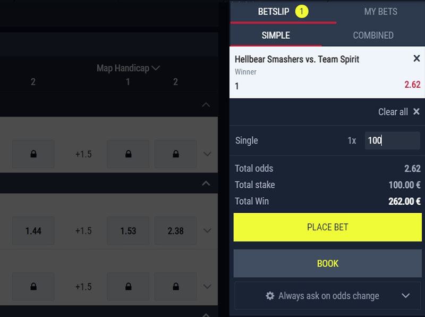425x317 pixels.
Task: Click the yellow PLACE BET button
Action: [x=327, y=227]
